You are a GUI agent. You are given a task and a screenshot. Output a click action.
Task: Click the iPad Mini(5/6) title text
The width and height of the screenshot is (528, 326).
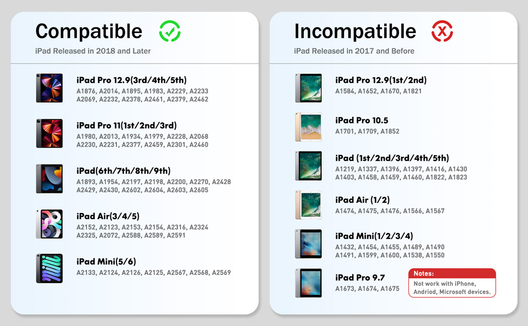point(106,261)
